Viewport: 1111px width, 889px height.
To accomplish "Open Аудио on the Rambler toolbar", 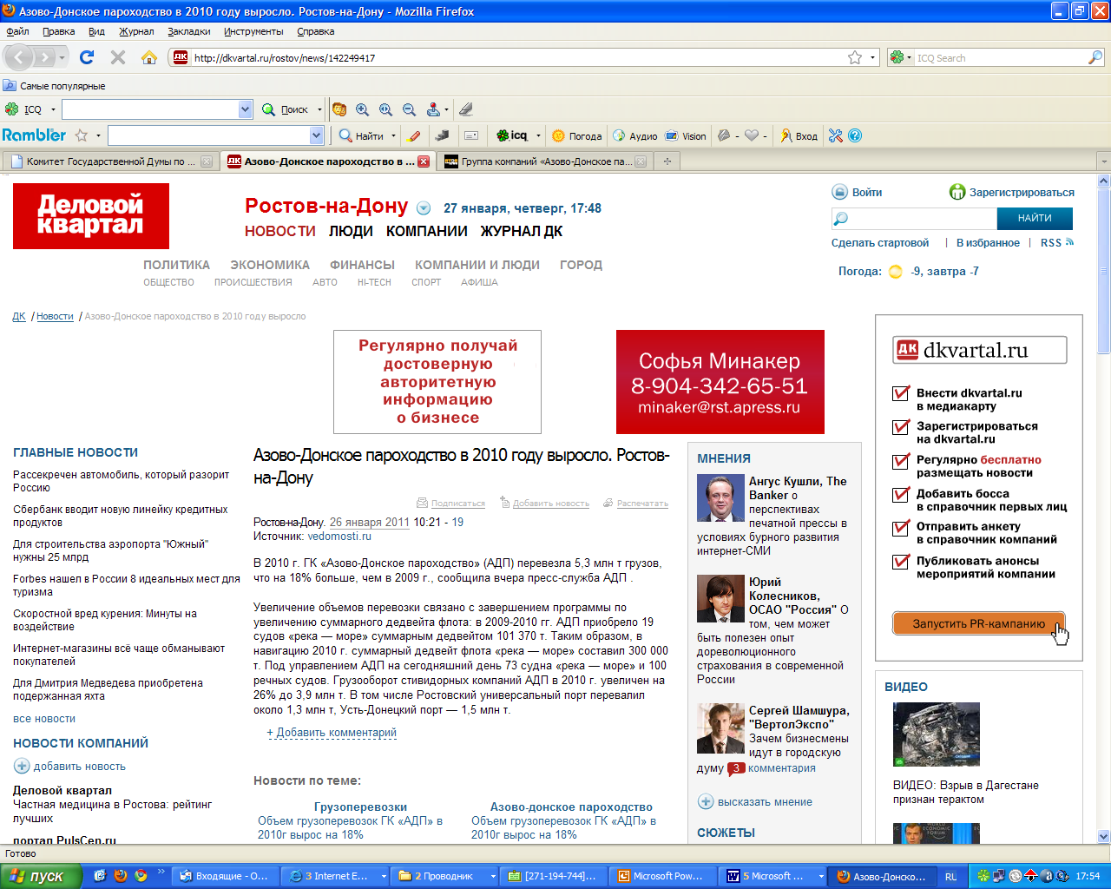I will click(x=635, y=135).
